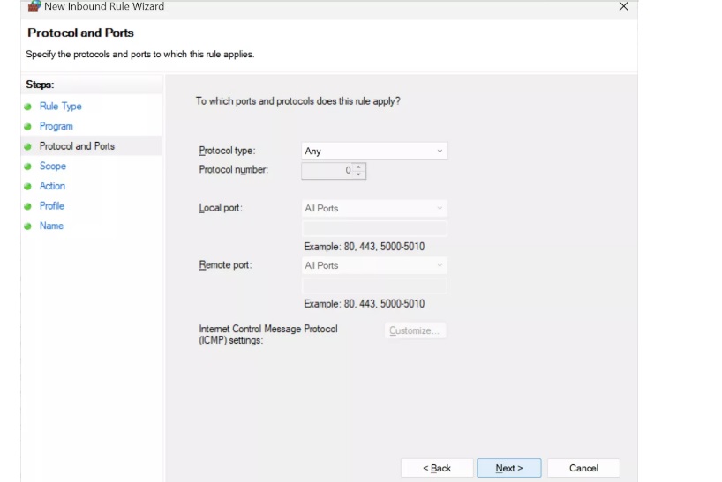
Task: Go to the Program step
Action: [x=56, y=126]
